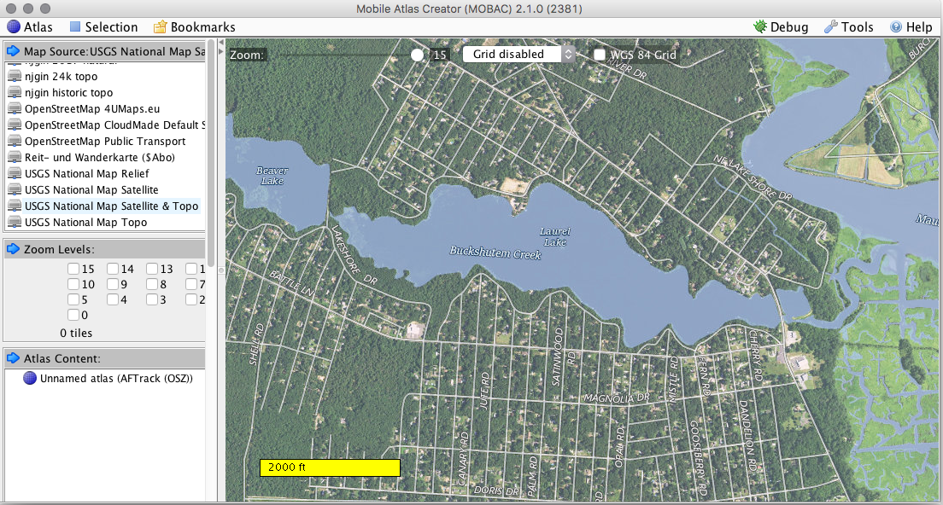Enable zoom level 15 checkbox
This screenshot has width=943, height=505.
[x=73, y=270]
